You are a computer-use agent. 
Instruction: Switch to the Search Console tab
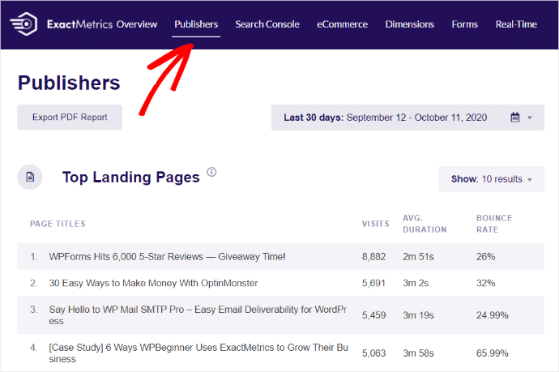(x=267, y=24)
